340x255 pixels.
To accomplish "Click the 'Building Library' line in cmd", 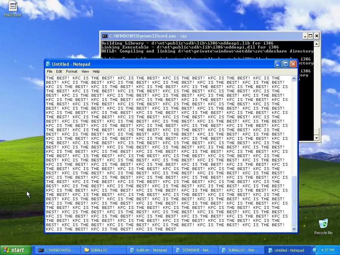I will pyautogui.click(x=187, y=43).
